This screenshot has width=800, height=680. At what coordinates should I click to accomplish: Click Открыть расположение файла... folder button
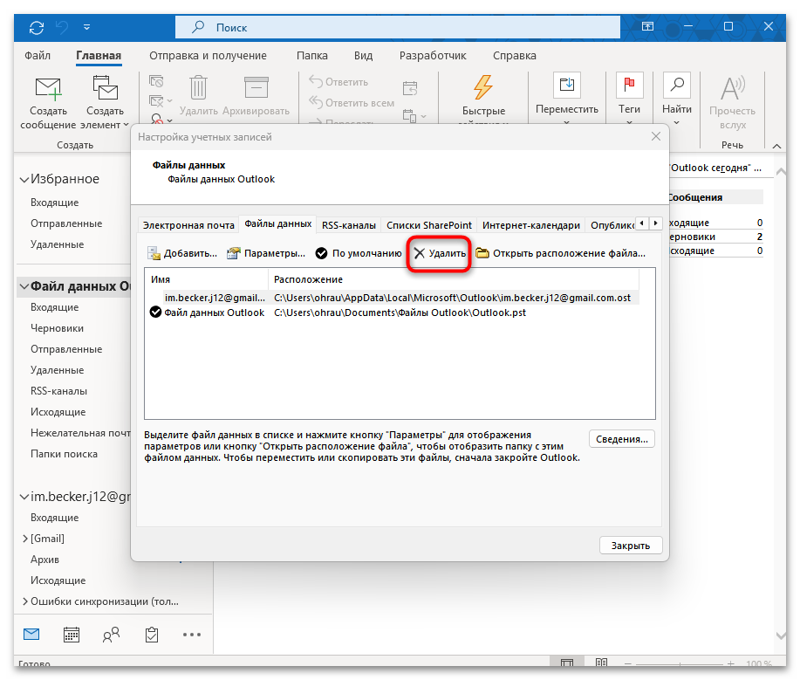[560, 253]
